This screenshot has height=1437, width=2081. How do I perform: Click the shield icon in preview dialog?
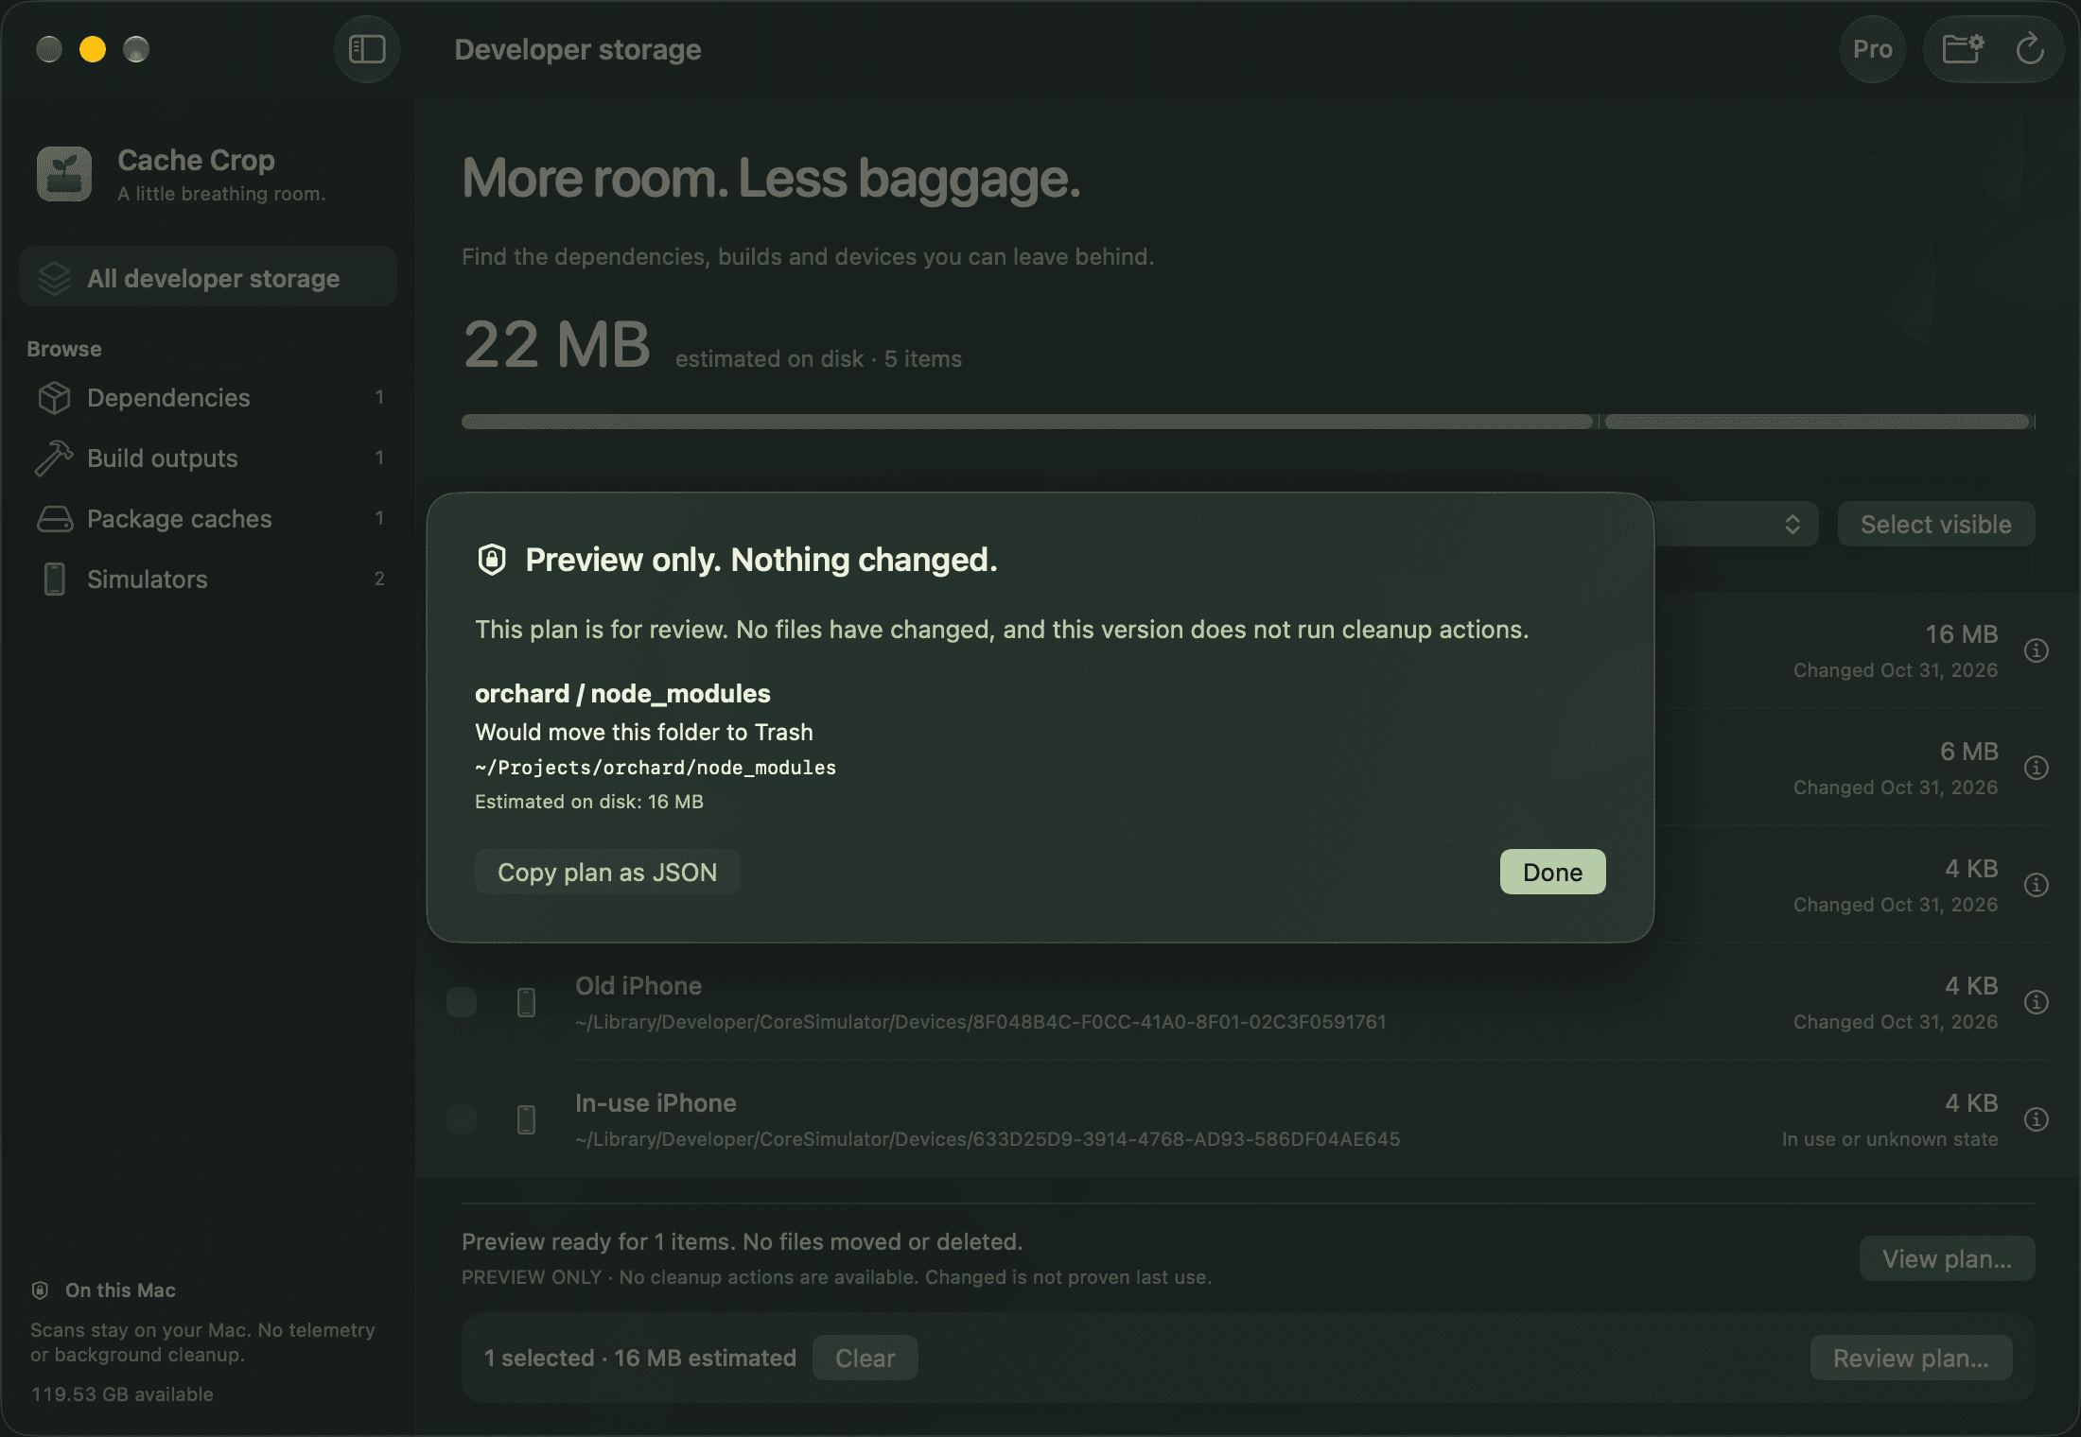(x=492, y=560)
